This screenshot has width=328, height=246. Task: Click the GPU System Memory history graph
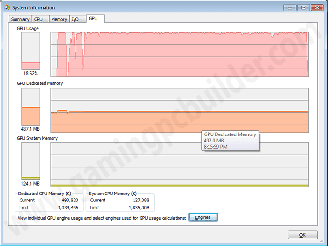pyautogui.click(x=179, y=165)
